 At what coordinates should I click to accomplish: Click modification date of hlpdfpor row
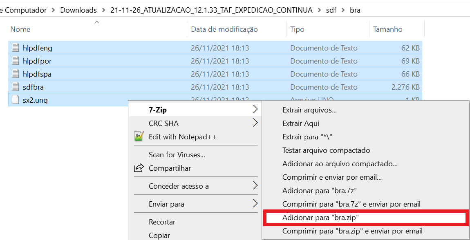click(220, 61)
